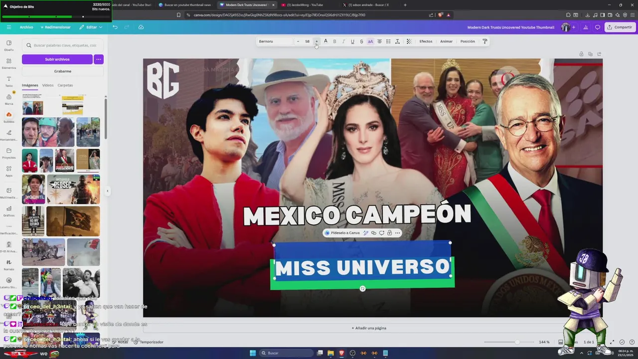The image size is (638, 359).
Task: Open the Redimensionar menu
Action: 55,27
